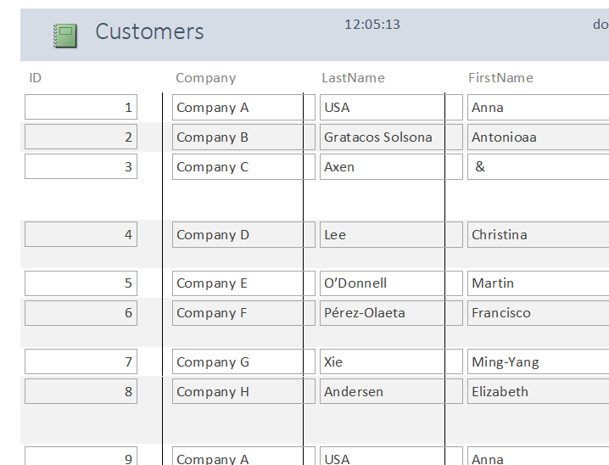Click the FirstName column header label

click(500, 78)
